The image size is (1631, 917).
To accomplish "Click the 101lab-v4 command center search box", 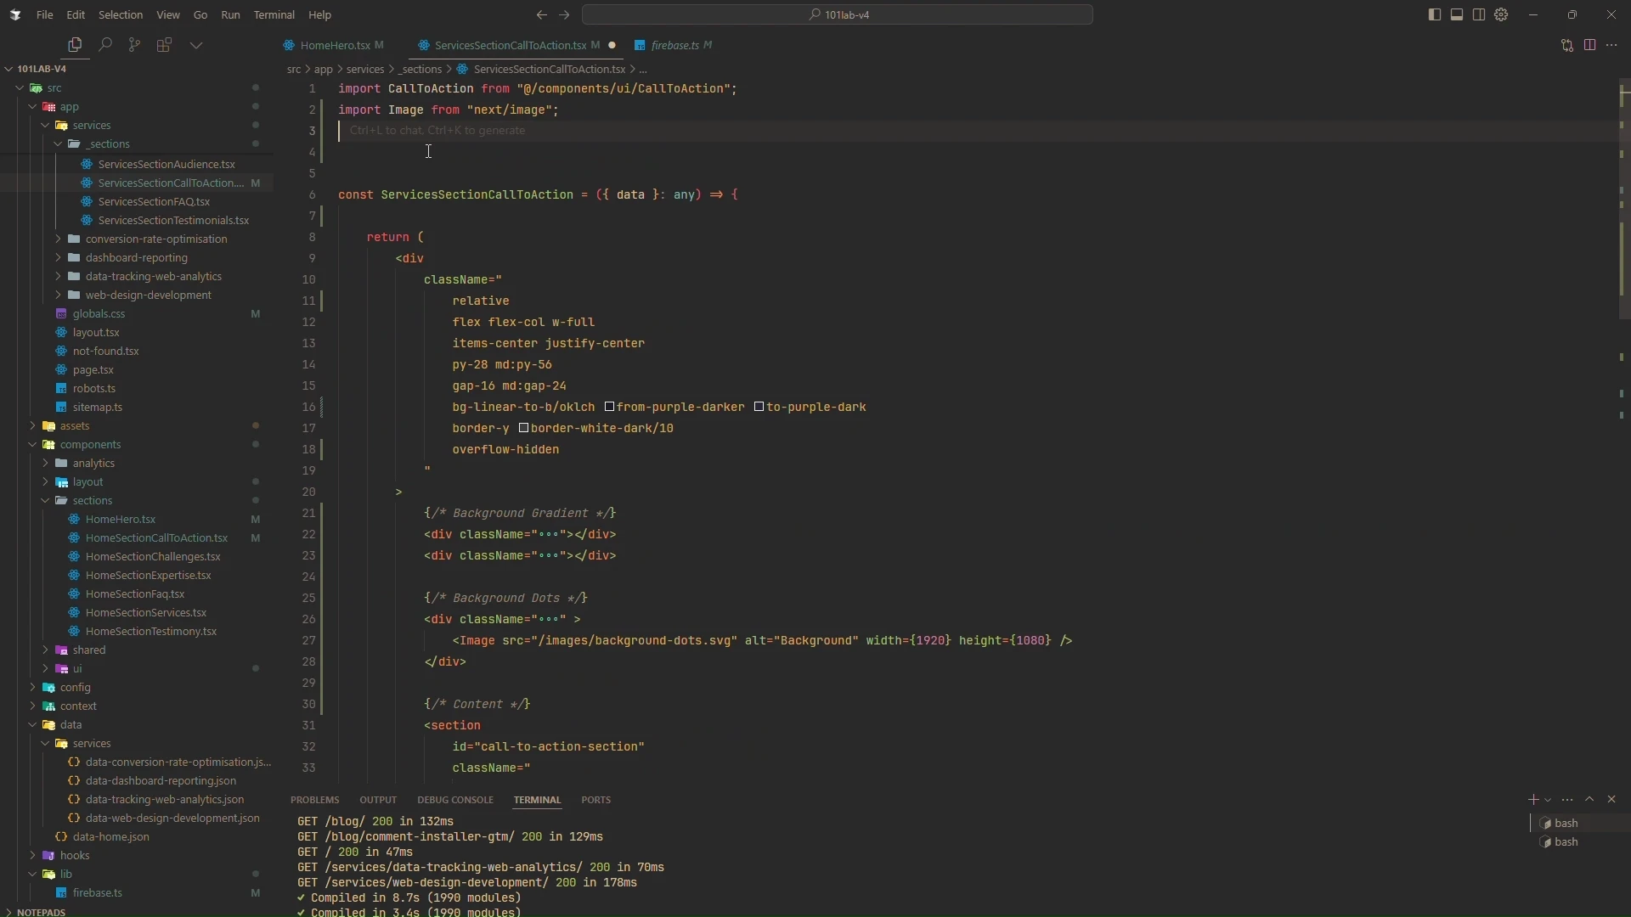I will [x=838, y=14].
